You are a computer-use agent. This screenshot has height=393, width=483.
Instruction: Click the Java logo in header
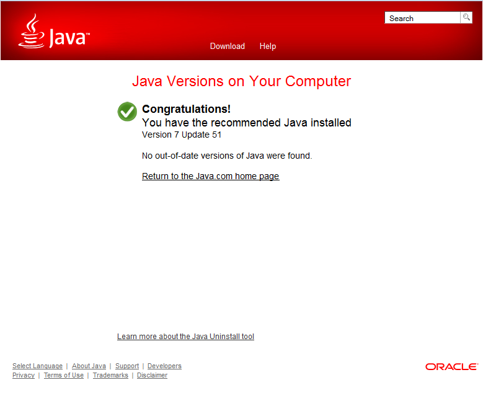(x=54, y=31)
